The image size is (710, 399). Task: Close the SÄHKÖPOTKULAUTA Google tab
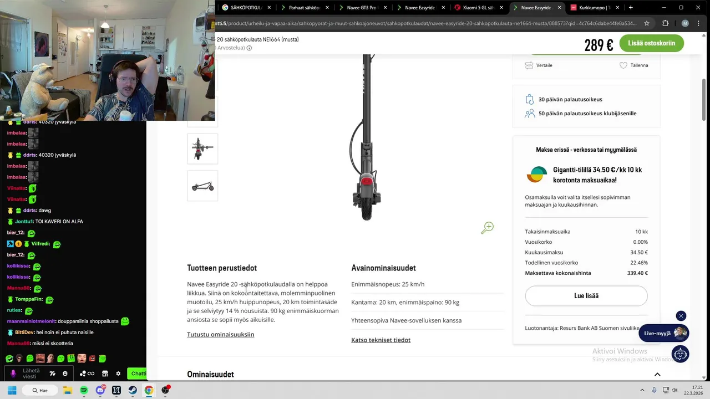(269, 8)
